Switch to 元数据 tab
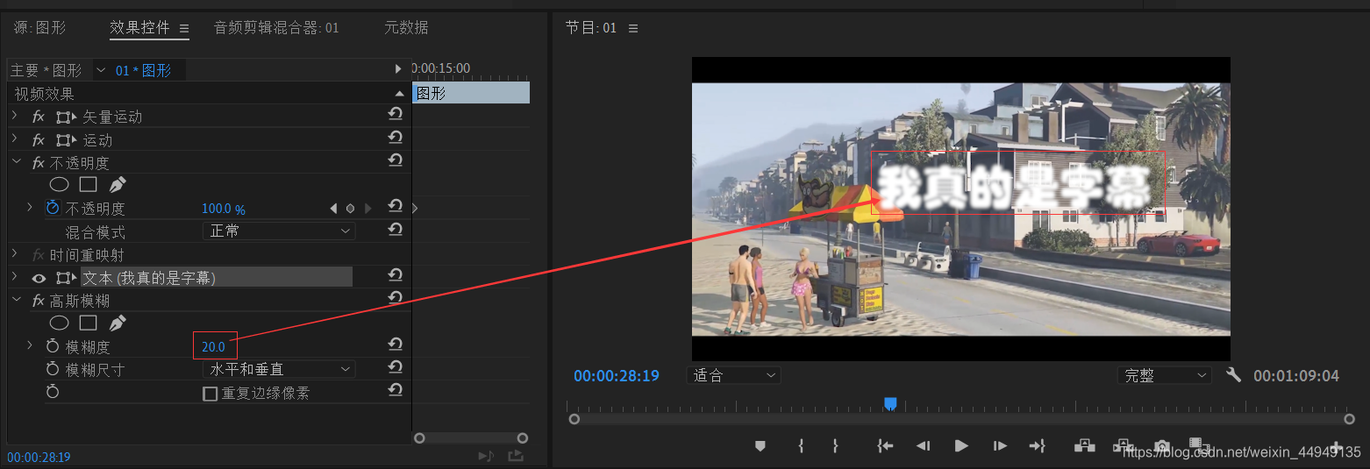Image resolution: width=1370 pixels, height=469 pixels. pos(406,27)
